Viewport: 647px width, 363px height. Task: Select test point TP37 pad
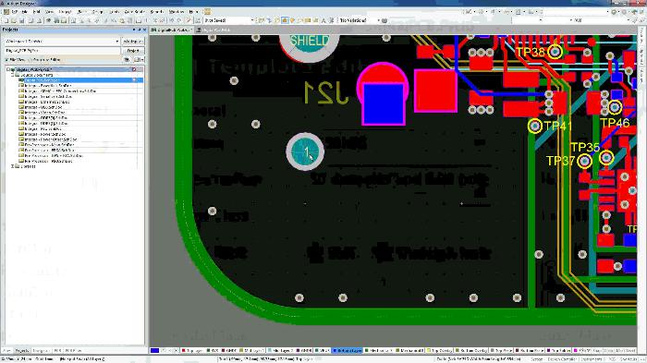[585, 162]
